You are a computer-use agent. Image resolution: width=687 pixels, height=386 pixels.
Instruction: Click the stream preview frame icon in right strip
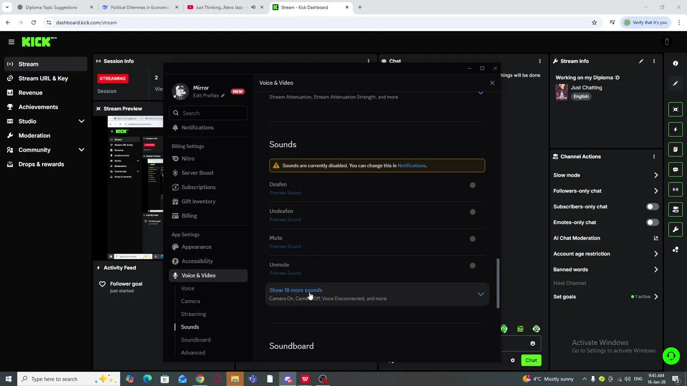[x=675, y=109]
